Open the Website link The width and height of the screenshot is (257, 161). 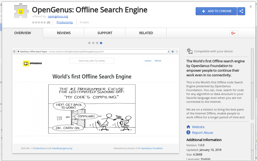click(x=198, y=127)
